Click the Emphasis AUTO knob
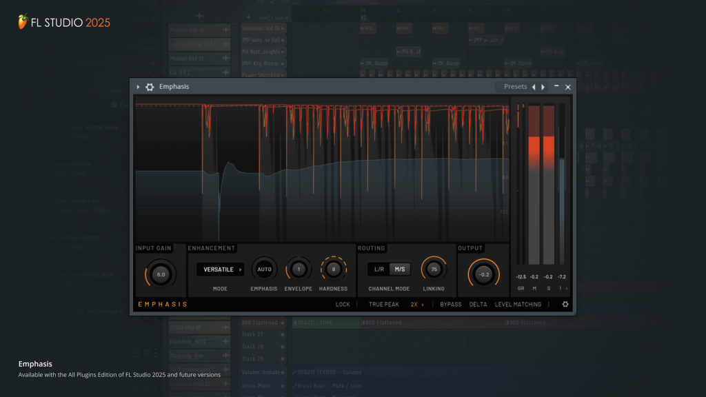 (264, 269)
